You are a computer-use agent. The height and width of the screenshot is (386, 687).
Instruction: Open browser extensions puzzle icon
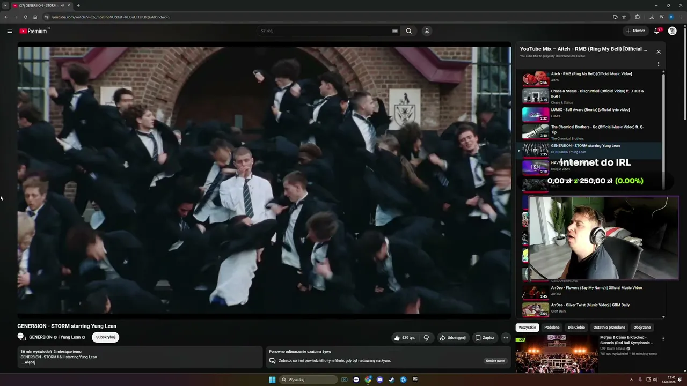click(638, 17)
